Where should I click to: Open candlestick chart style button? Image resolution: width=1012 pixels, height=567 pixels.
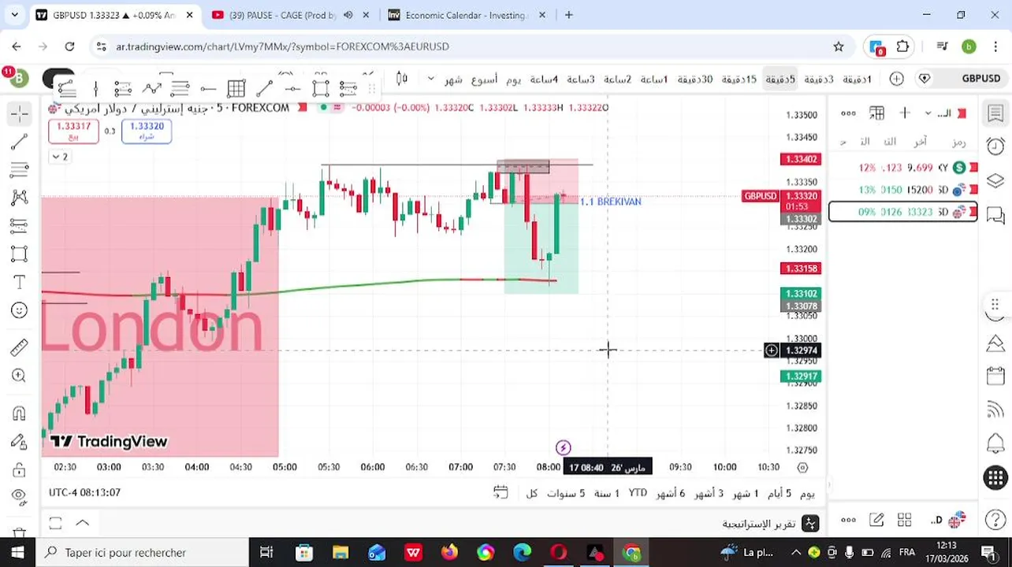pyautogui.click(x=402, y=79)
